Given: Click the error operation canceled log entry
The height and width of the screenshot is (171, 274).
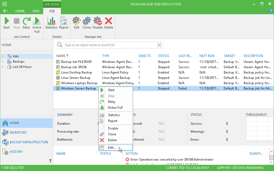Looking at the screenshot, I should point(169,160).
